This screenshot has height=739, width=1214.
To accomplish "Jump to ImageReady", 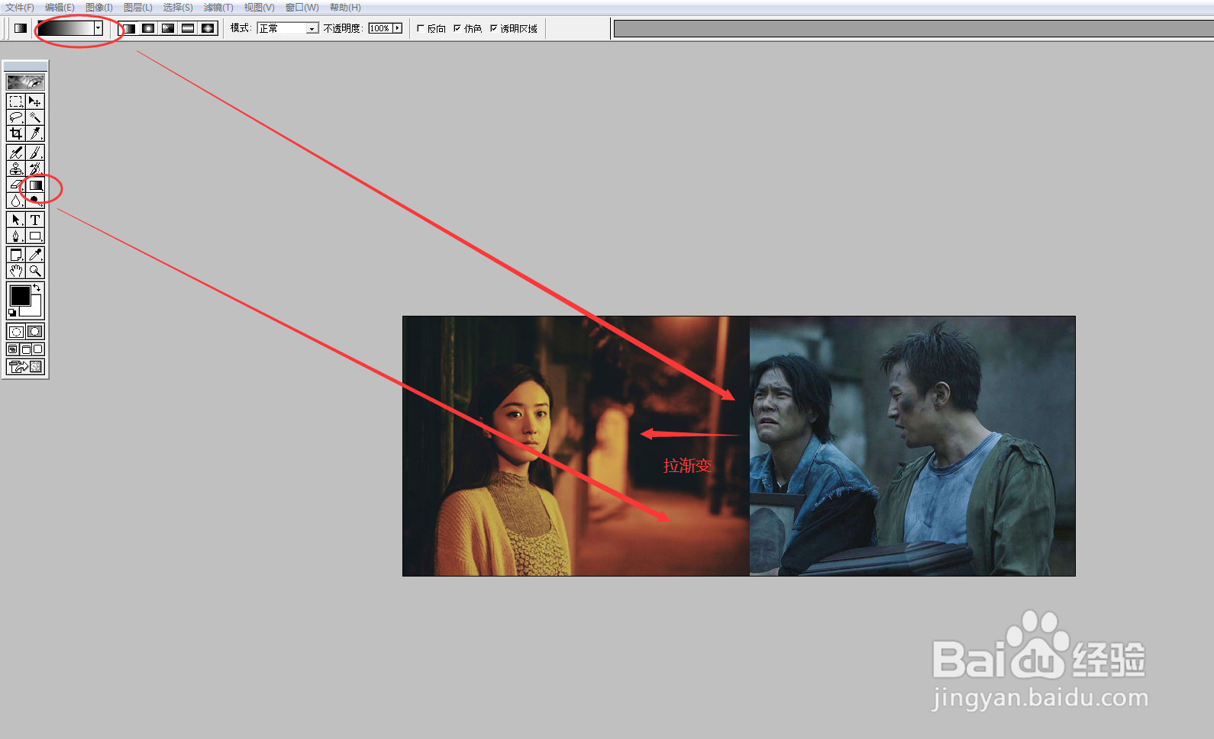I will [x=25, y=367].
